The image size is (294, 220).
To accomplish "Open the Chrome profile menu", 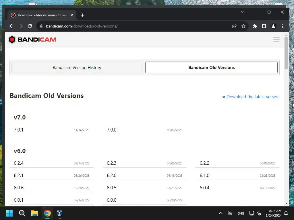I will point(273,26).
